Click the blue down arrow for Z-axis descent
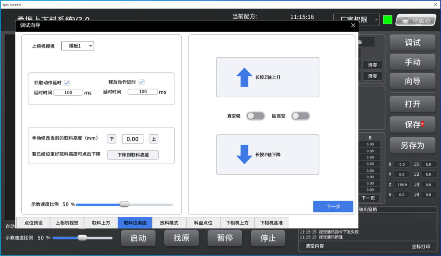This screenshot has width=441, height=256. [244, 155]
